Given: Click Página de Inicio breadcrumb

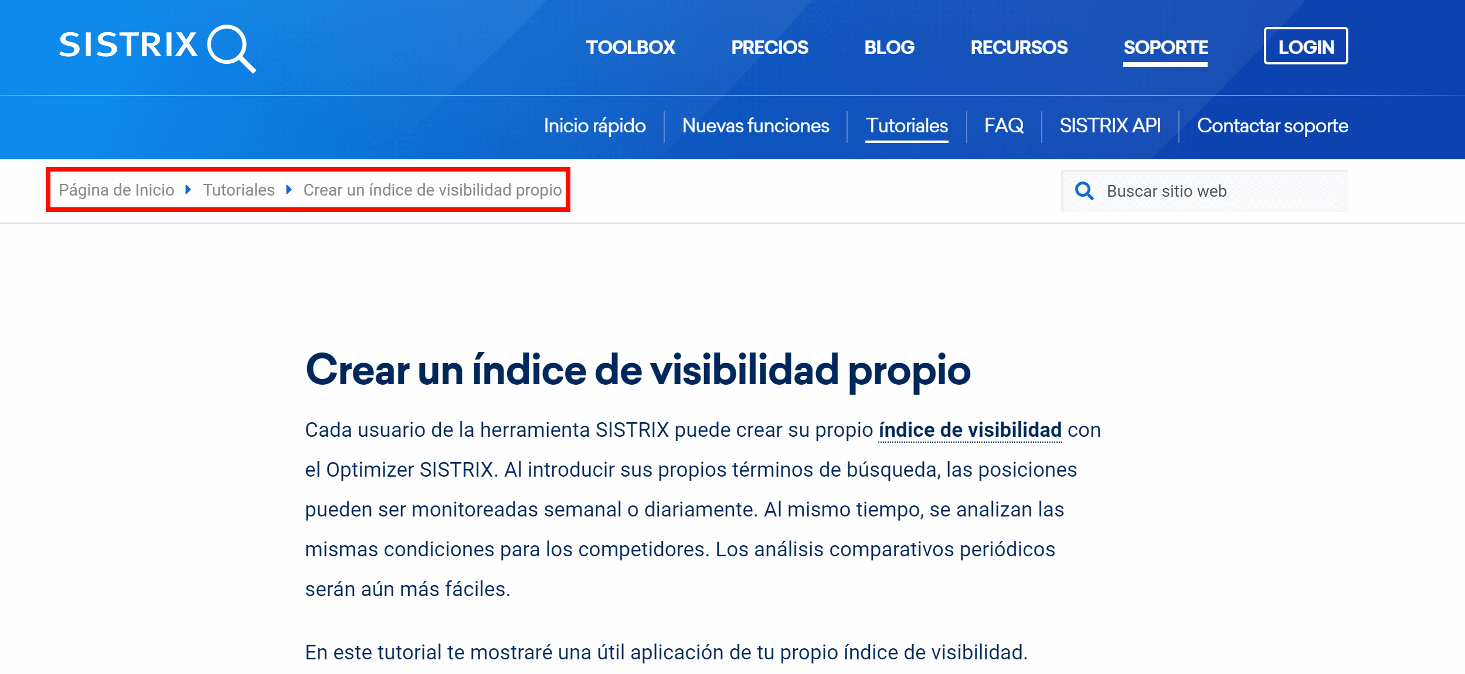Looking at the screenshot, I should 116,190.
